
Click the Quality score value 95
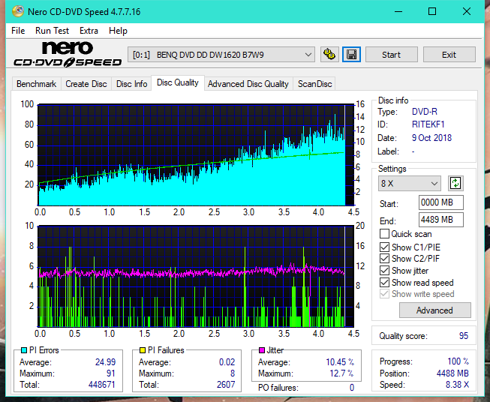coord(464,336)
